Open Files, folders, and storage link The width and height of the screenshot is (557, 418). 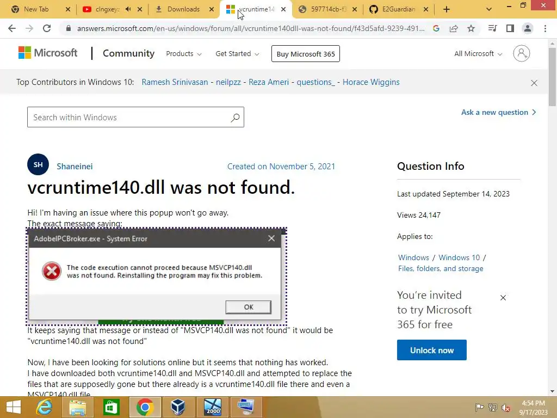pyautogui.click(x=441, y=269)
